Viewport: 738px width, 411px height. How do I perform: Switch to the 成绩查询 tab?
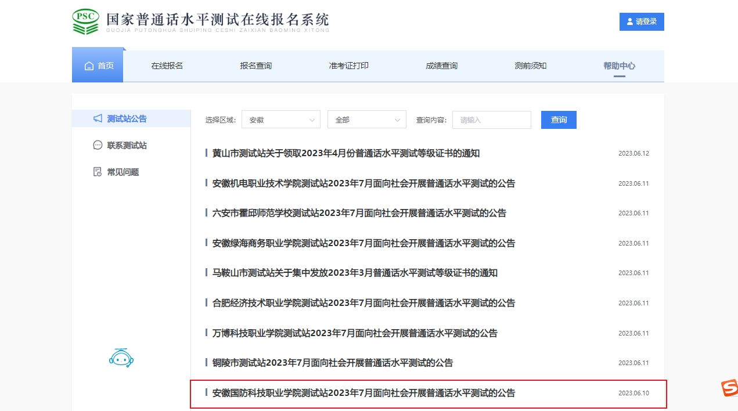coord(441,66)
